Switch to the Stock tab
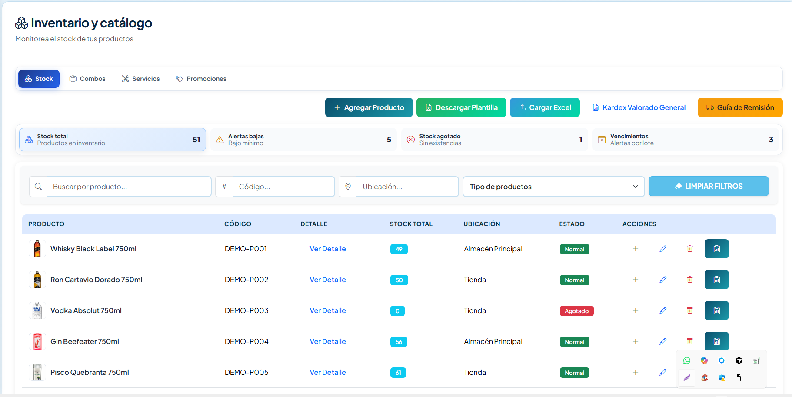792x397 pixels. pyautogui.click(x=39, y=79)
